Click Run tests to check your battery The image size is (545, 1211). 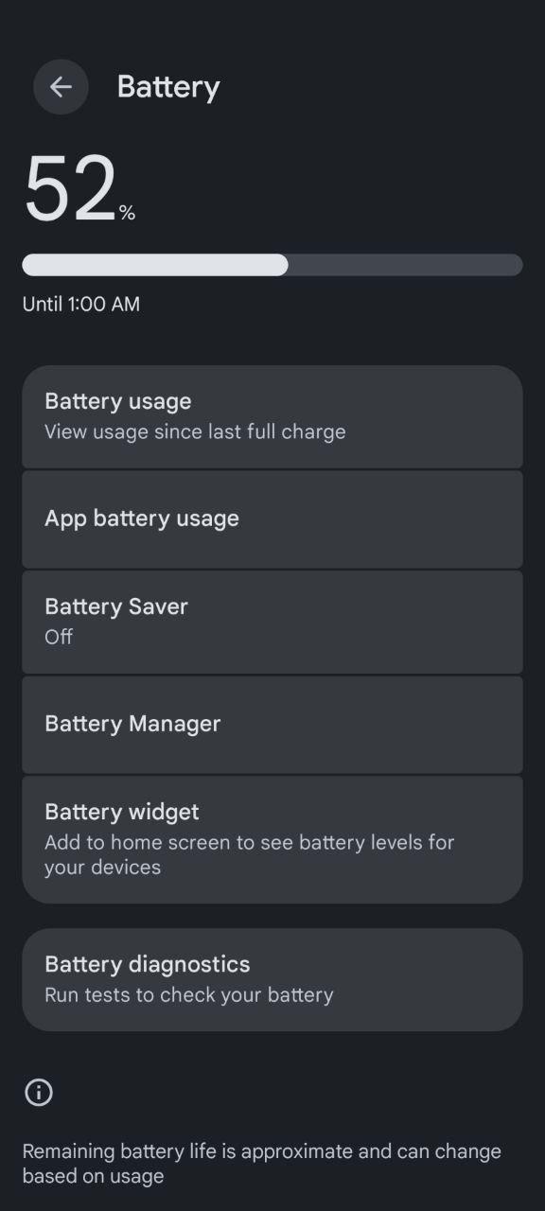(x=189, y=995)
